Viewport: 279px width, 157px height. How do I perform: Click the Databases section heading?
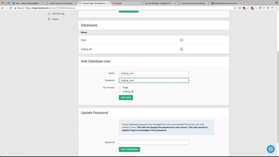89,25
